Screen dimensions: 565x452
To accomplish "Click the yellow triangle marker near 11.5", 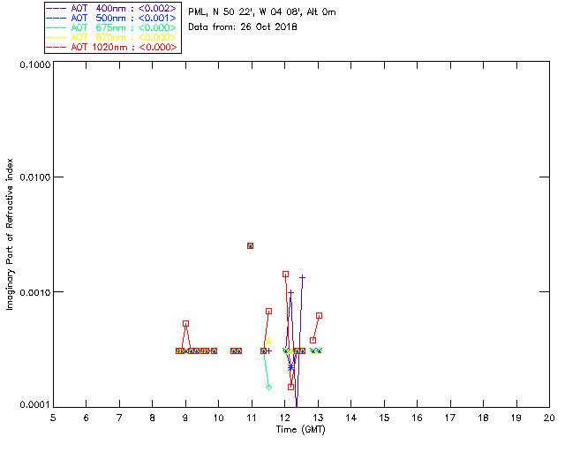I will [268, 341].
